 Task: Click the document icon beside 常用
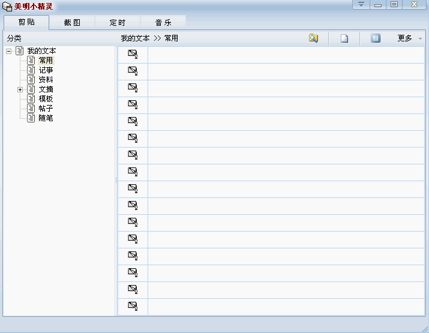[x=31, y=61]
